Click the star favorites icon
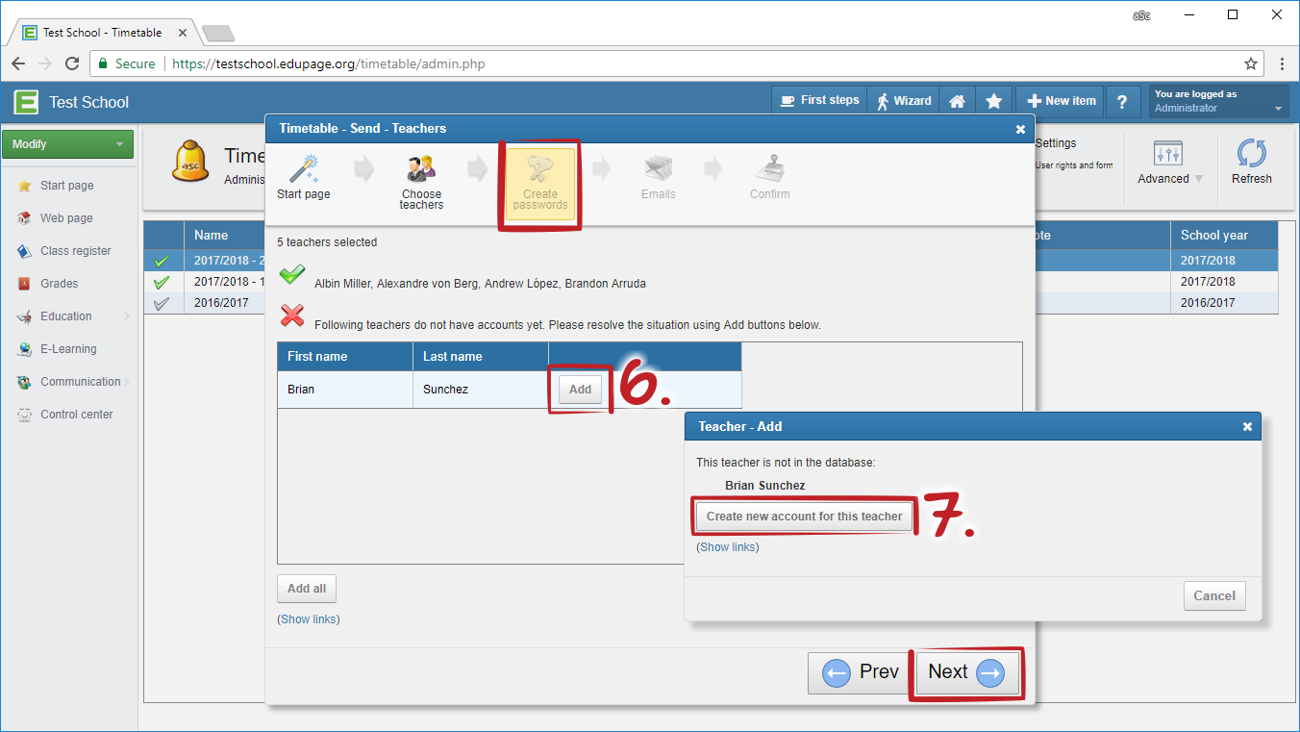The width and height of the screenshot is (1300, 732). pyautogui.click(x=994, y=101)
